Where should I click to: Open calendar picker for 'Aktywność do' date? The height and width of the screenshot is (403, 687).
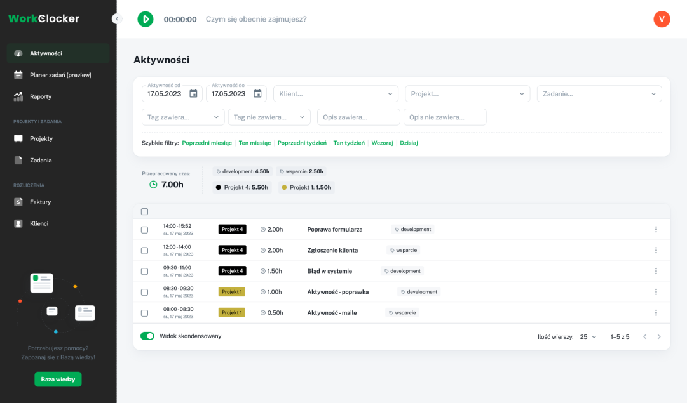(x=257, y=94)
